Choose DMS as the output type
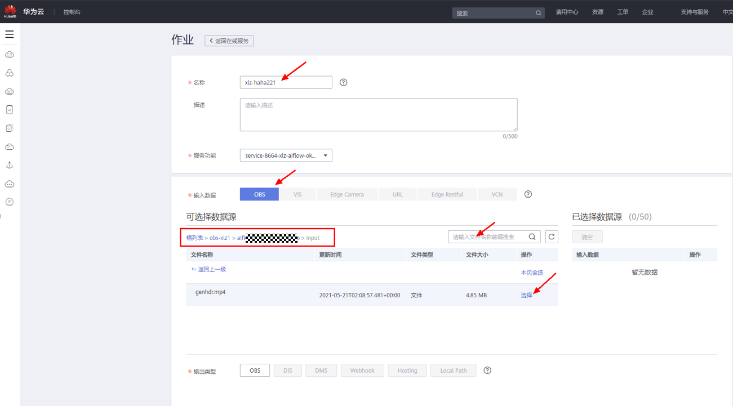This screenshot has width=733, height=406. click(x=321, y=371)
